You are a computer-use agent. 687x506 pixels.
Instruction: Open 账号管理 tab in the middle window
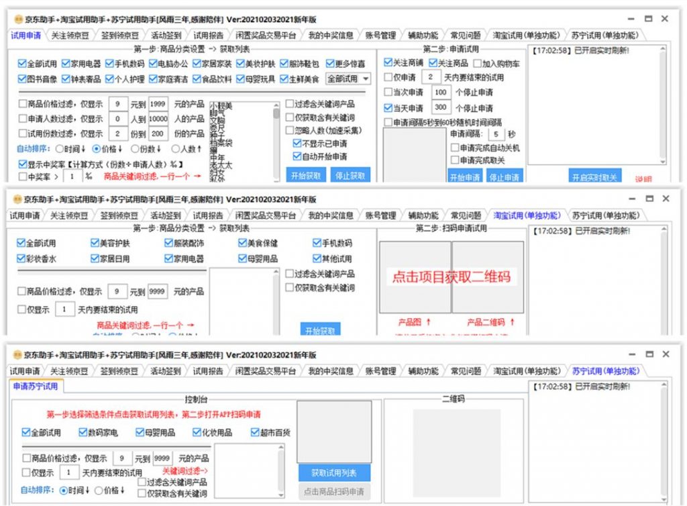pos(381,215)
